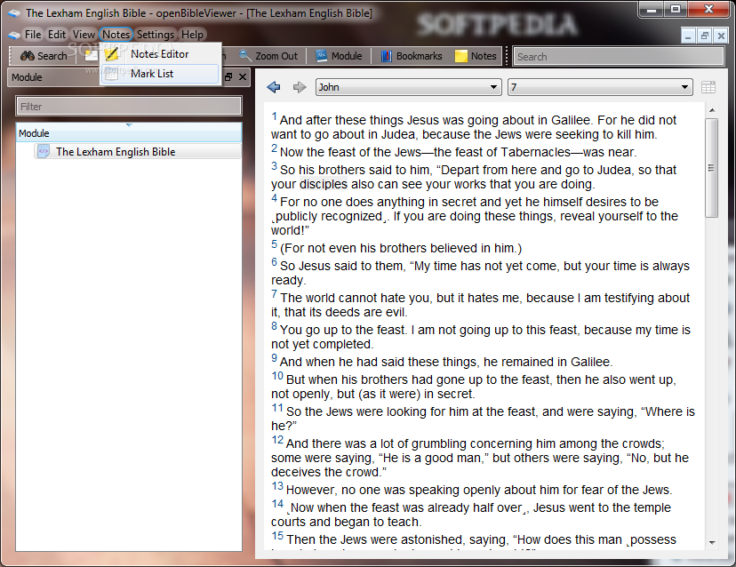Viewport: 736px width, 567px height.
Task: Click the Module Filter input field
Action: tap(129, 107)
